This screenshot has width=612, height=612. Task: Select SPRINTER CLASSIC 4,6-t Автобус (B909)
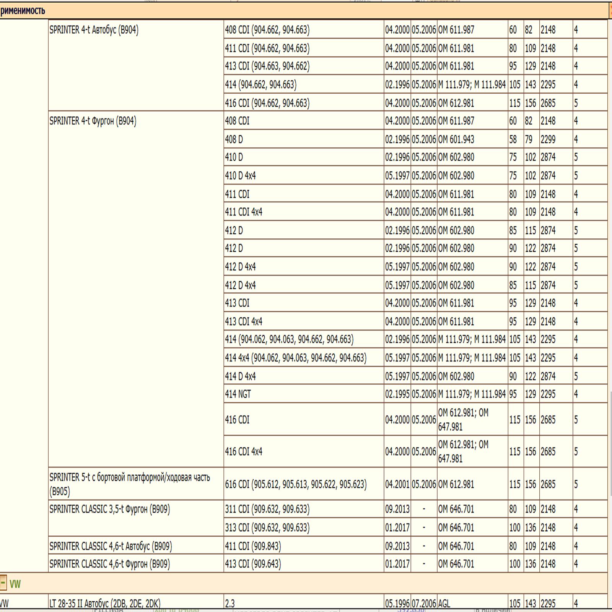click(111, 546)
